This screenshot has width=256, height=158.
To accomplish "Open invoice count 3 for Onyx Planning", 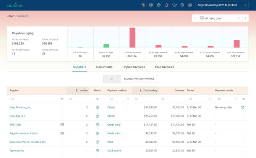I will [x=87, y=107].
